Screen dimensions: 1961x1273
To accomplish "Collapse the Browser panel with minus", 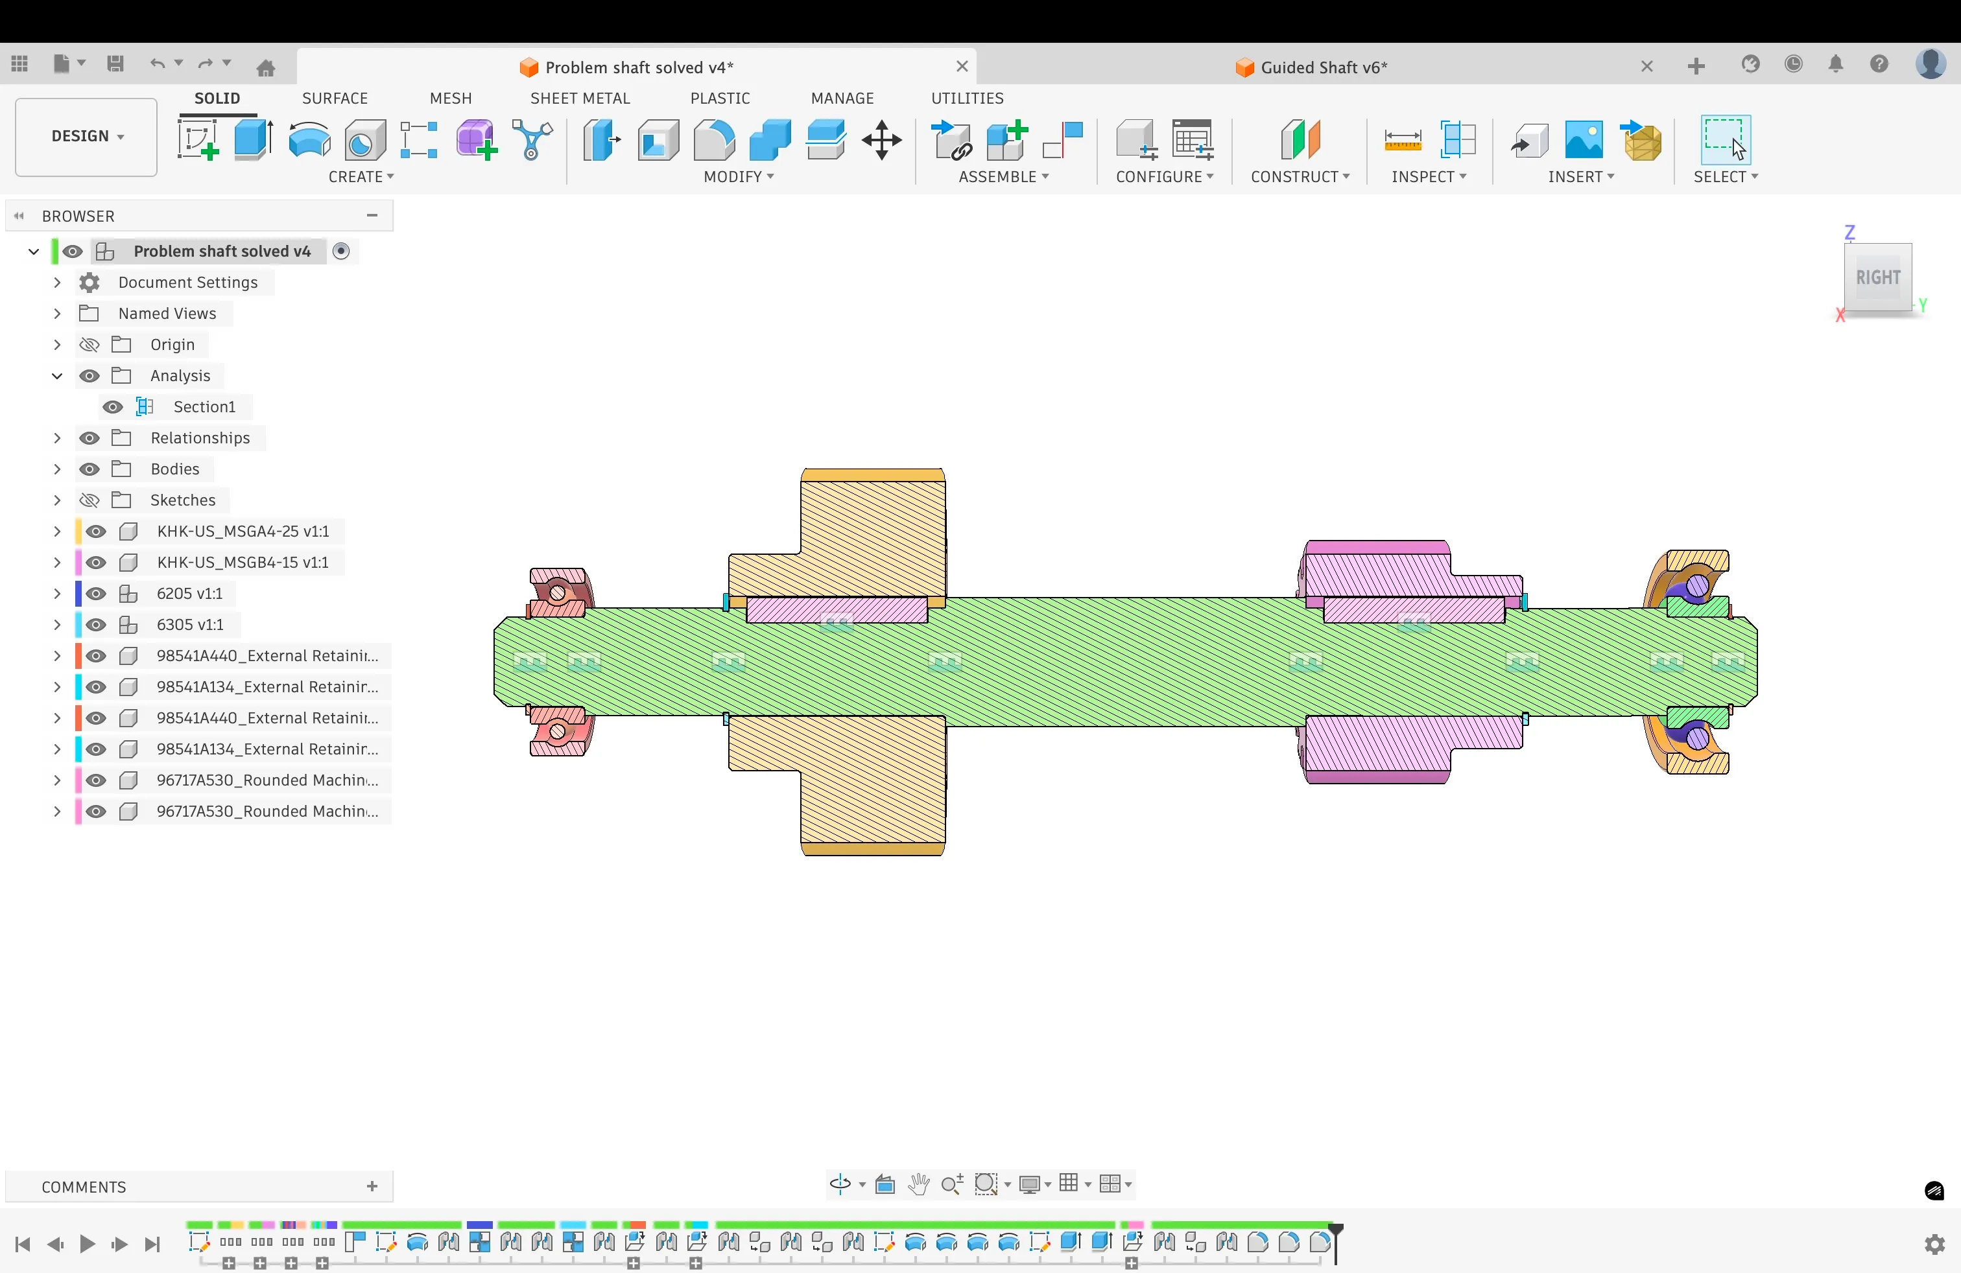I will click(372, 216).
